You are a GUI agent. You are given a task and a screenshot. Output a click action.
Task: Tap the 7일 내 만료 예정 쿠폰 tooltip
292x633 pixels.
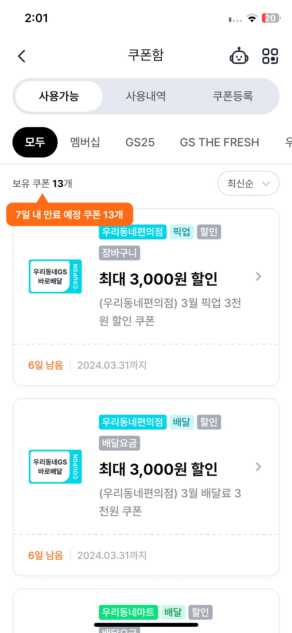click(x=70, y=214)
